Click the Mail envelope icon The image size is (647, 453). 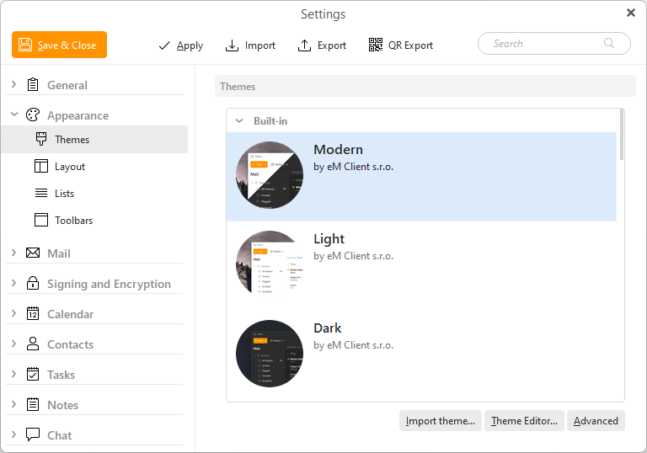tap(33, 253)
